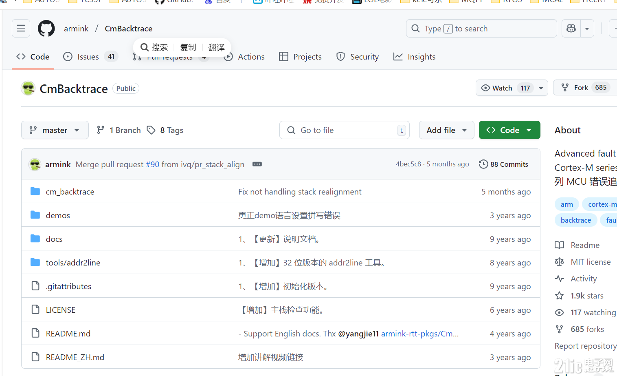Screen dimensions: 617x376
Task: Choose 搜索 in the selection popup
Action: pos(154,47)
